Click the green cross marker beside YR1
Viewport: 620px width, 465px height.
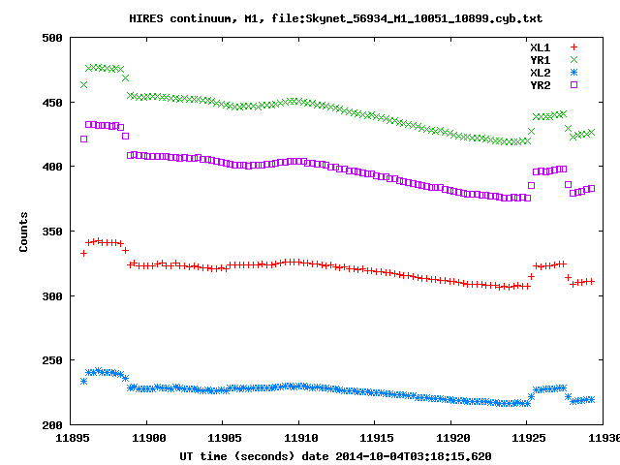point(573,60)
